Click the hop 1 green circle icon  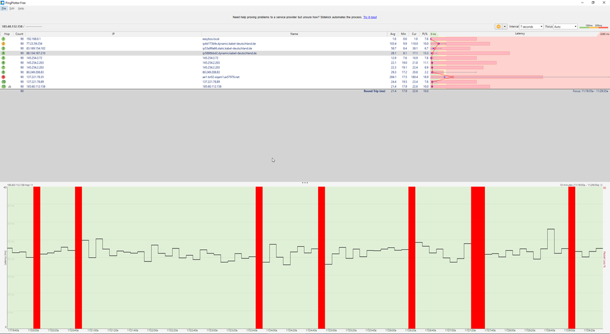4,39
